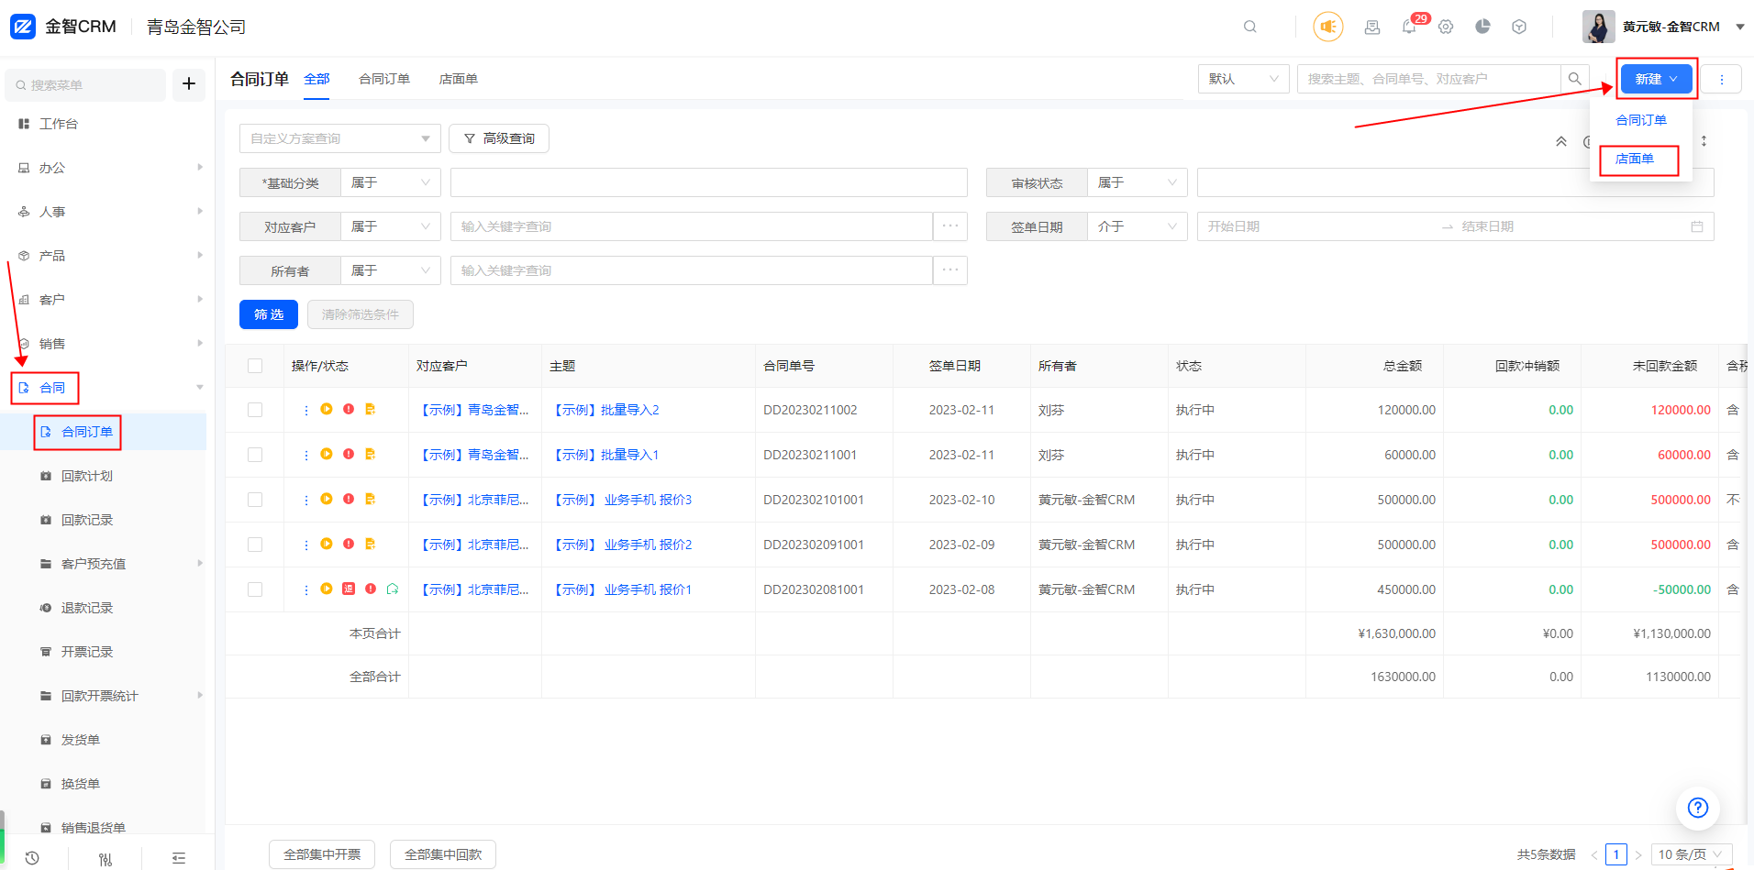The image size is (1754, 870).
Task: Click the notification bell icon
Action: point(1409,28)
